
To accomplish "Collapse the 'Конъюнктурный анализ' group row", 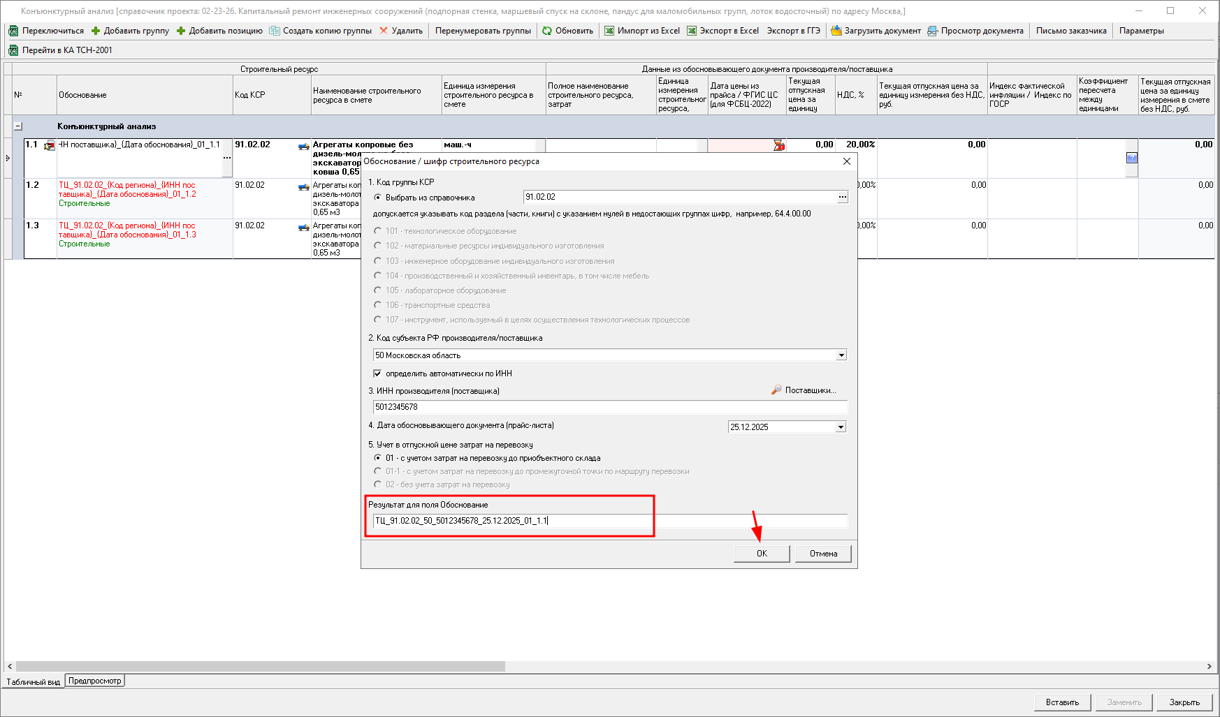I will pyautogui.click(x=18, y=126).
